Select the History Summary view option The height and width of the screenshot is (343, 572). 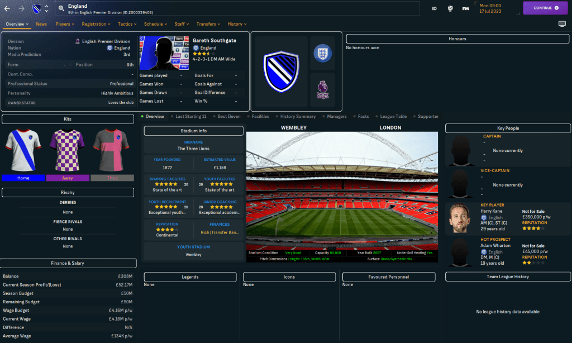295,116
